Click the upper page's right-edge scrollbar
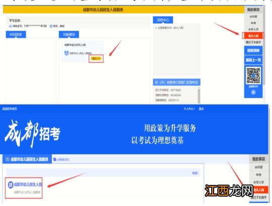The image size is (272, 206). [264, 45]
